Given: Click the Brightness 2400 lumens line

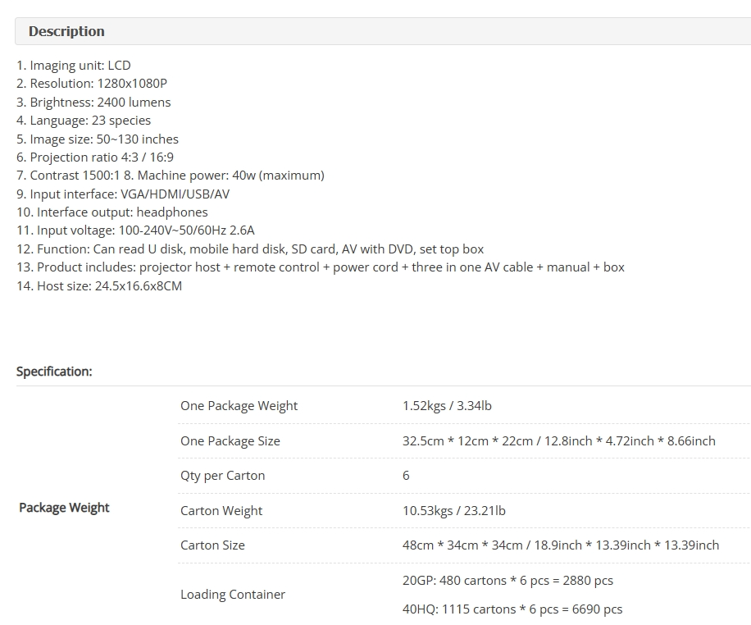Looking at the screenshot, I should [93, 102].
